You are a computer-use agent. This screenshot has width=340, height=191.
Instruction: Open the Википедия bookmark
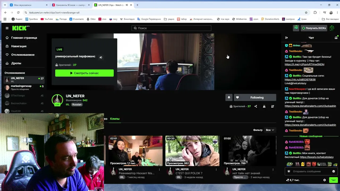[127, 19]
